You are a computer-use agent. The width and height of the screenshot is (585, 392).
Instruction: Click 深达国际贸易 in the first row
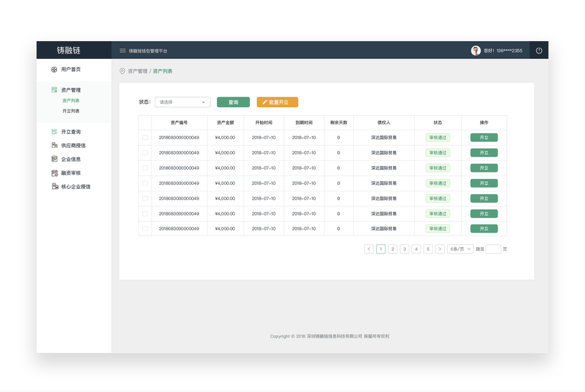click(x=384, y=137)
